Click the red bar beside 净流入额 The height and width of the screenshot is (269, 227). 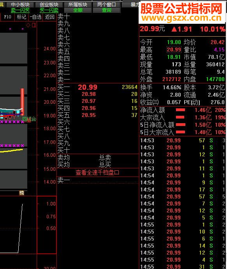tap(180, 110)
